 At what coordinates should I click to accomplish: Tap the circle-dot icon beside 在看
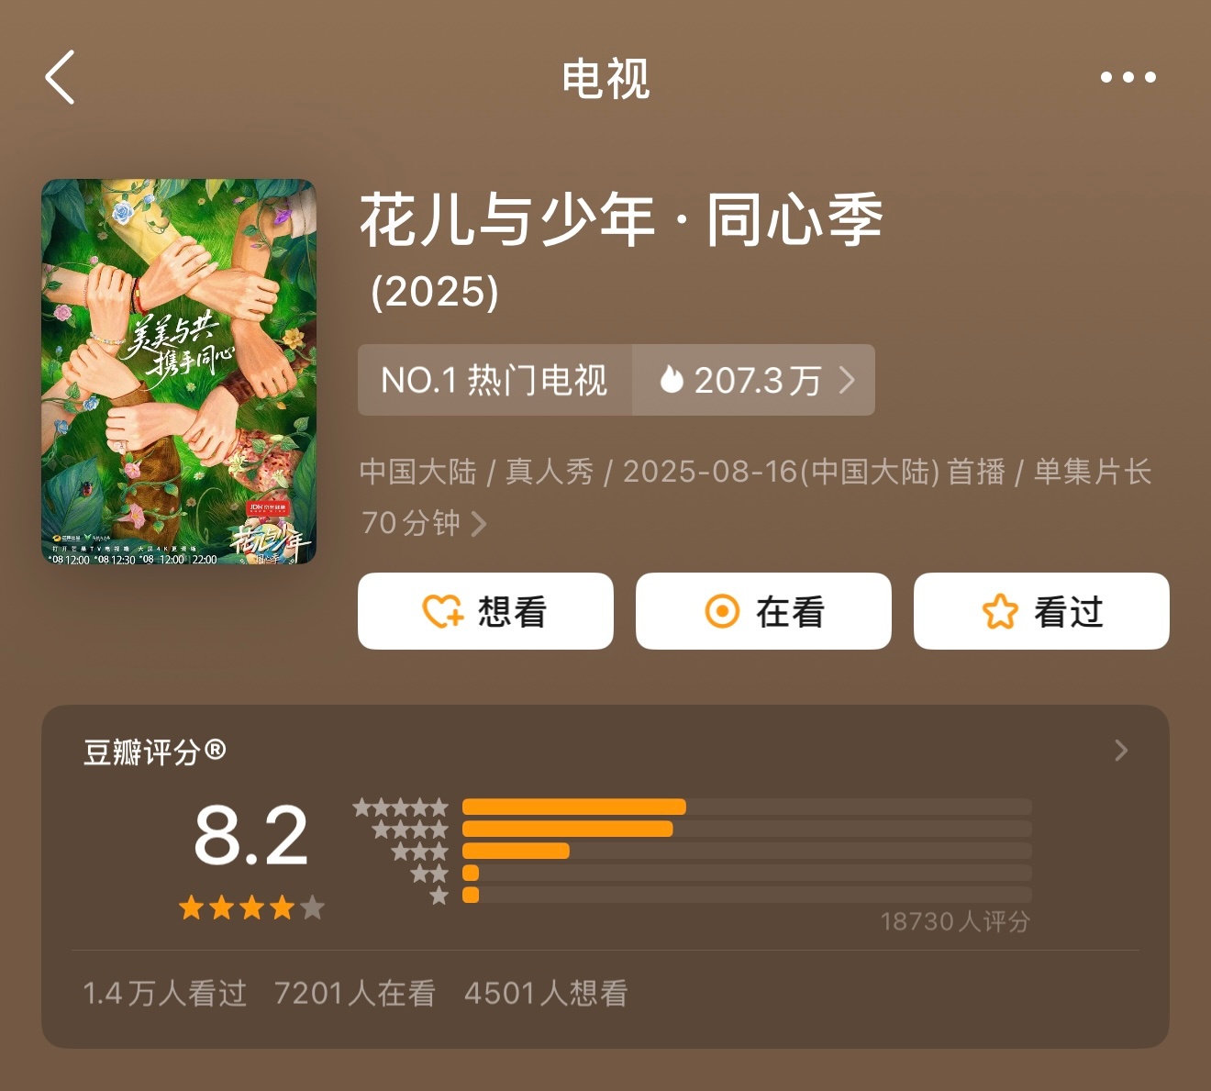(722, 611)
